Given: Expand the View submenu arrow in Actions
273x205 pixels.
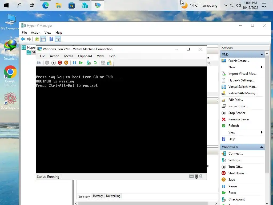Looking at the screenshot, I should 262,132.
